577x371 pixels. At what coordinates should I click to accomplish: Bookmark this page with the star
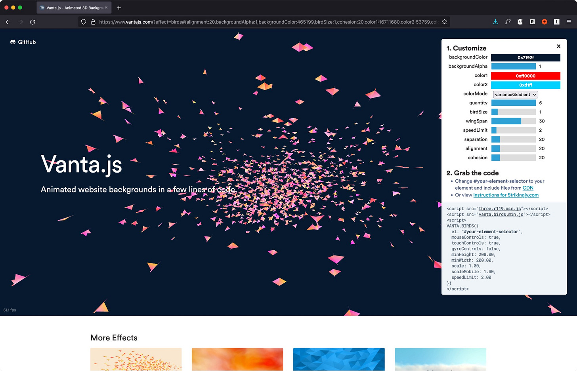(x=444, y=22)
